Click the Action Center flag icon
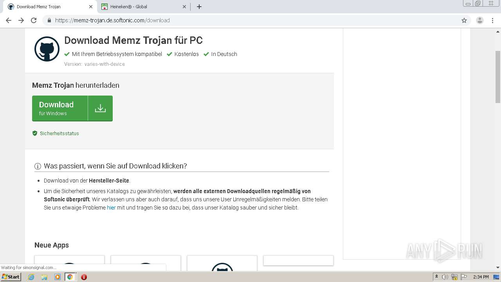 pyautogui.click(x=464, y=277)
